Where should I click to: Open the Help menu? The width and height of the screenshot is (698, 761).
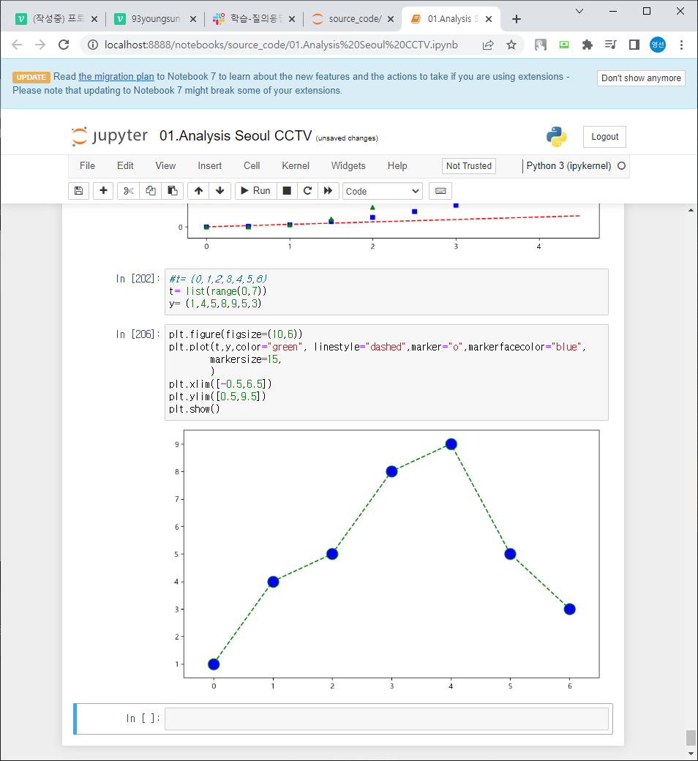397,166
